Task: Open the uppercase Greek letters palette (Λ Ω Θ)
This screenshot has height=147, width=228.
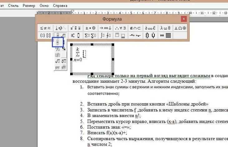Action: click(x=180, y=28)
